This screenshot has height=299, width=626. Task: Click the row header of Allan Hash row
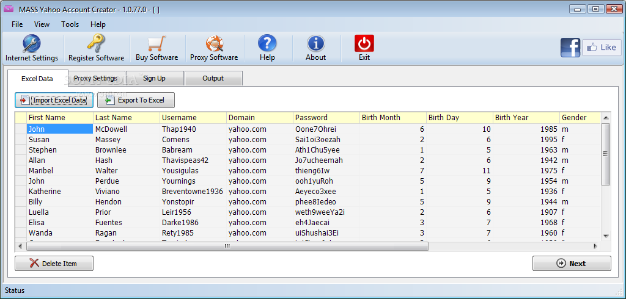(x=21, y=160)
